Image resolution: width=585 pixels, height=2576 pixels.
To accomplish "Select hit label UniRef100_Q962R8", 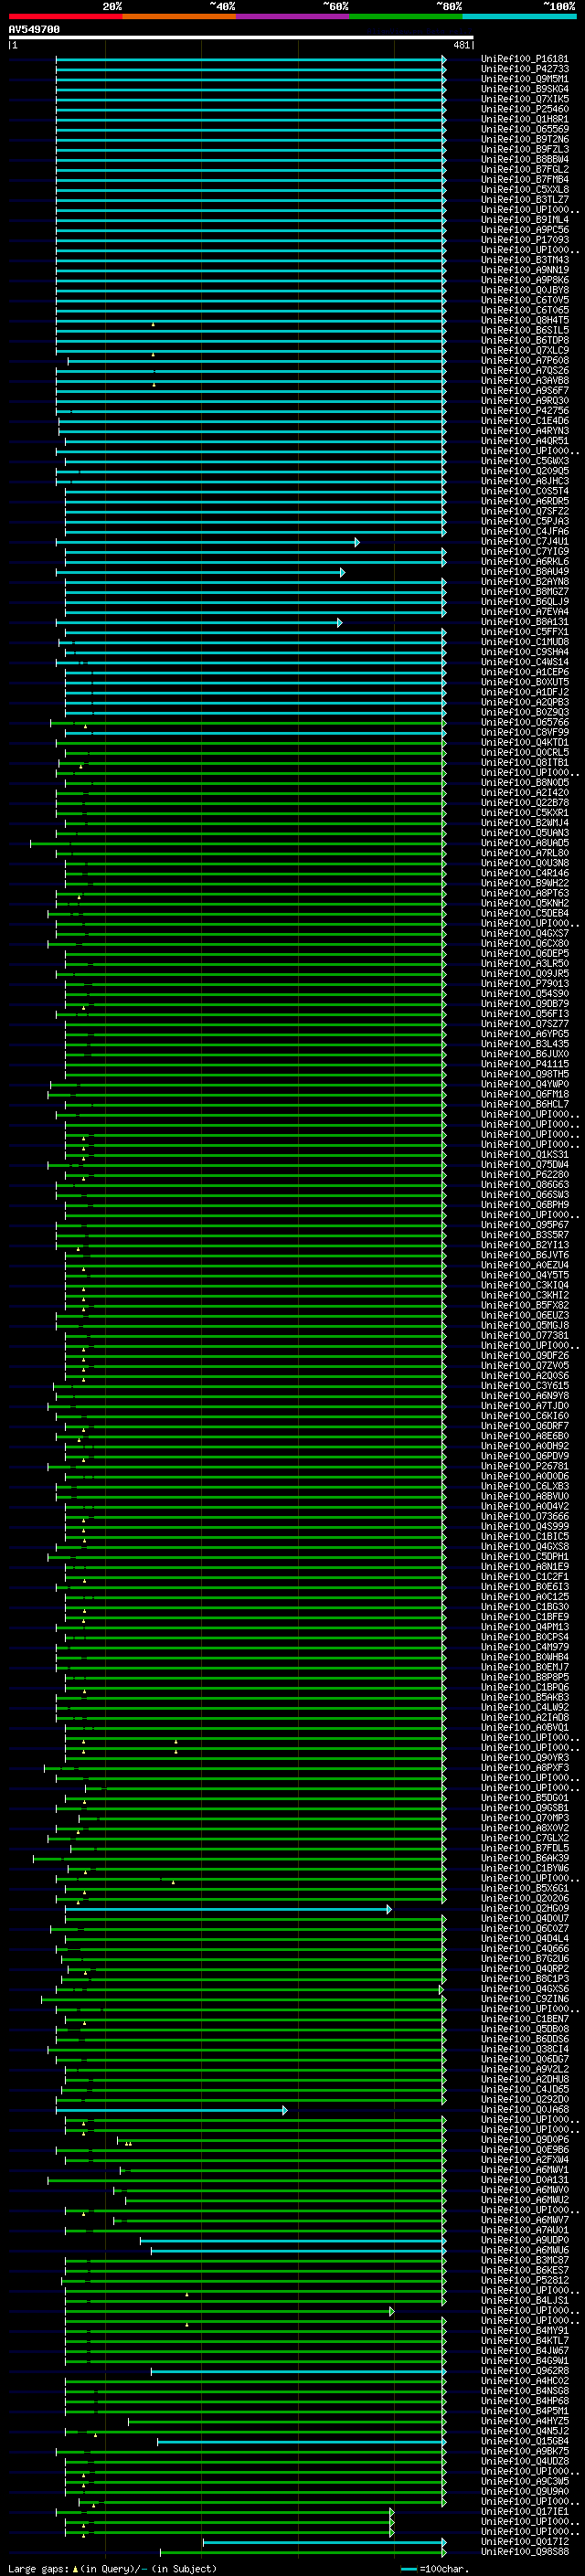I will [525, 2371].
